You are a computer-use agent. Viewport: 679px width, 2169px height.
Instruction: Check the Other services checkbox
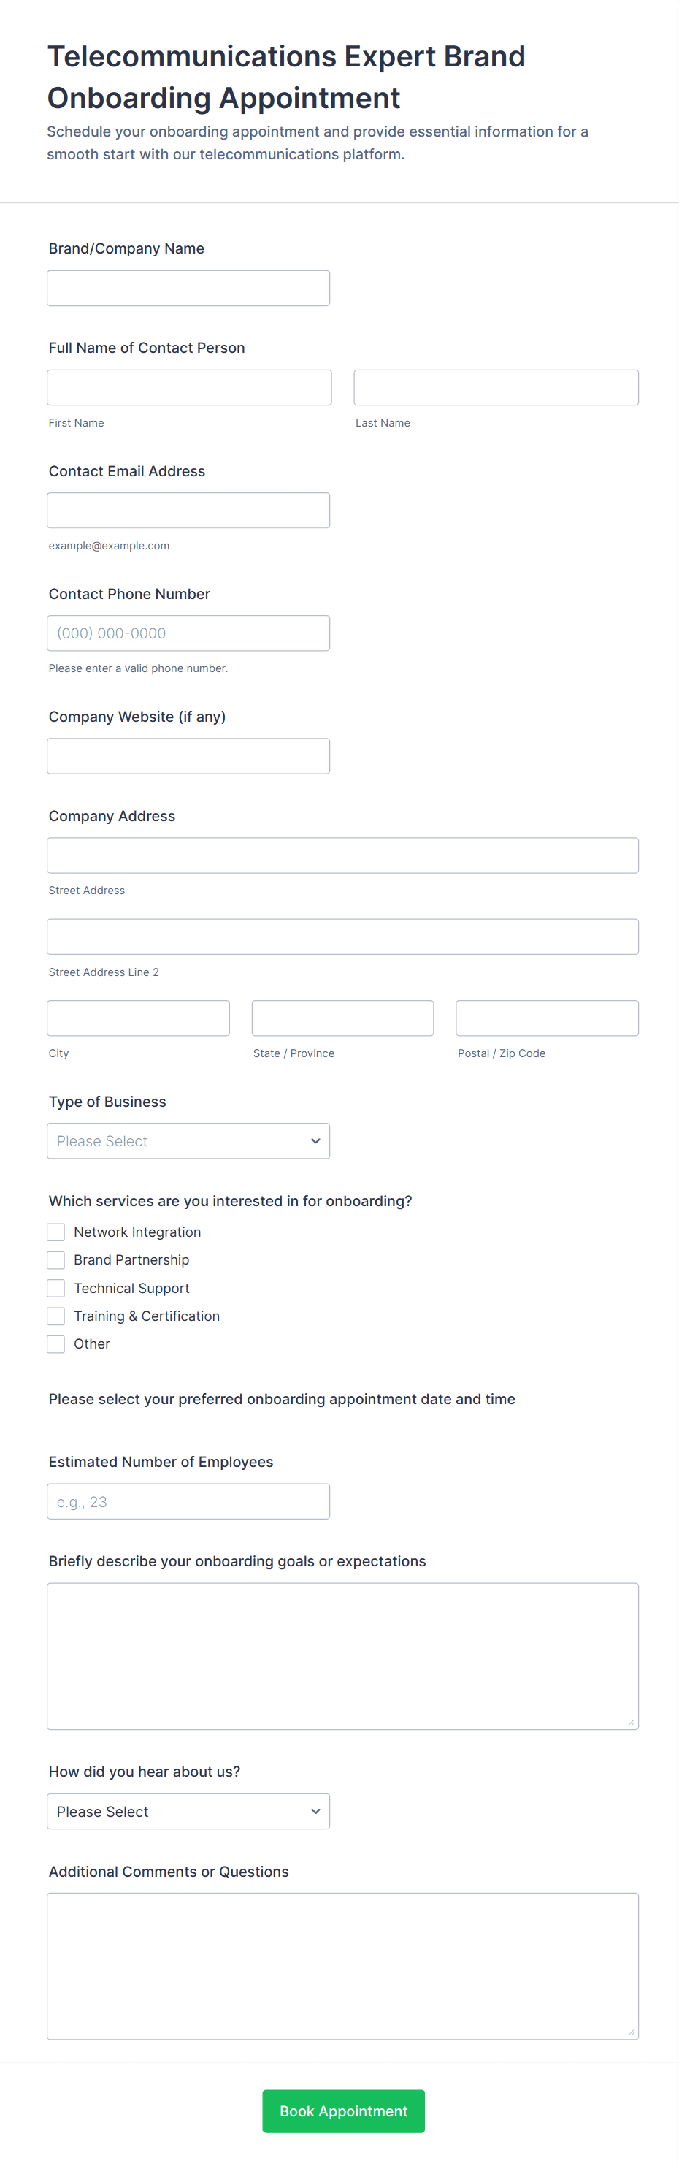point(56,1343)
